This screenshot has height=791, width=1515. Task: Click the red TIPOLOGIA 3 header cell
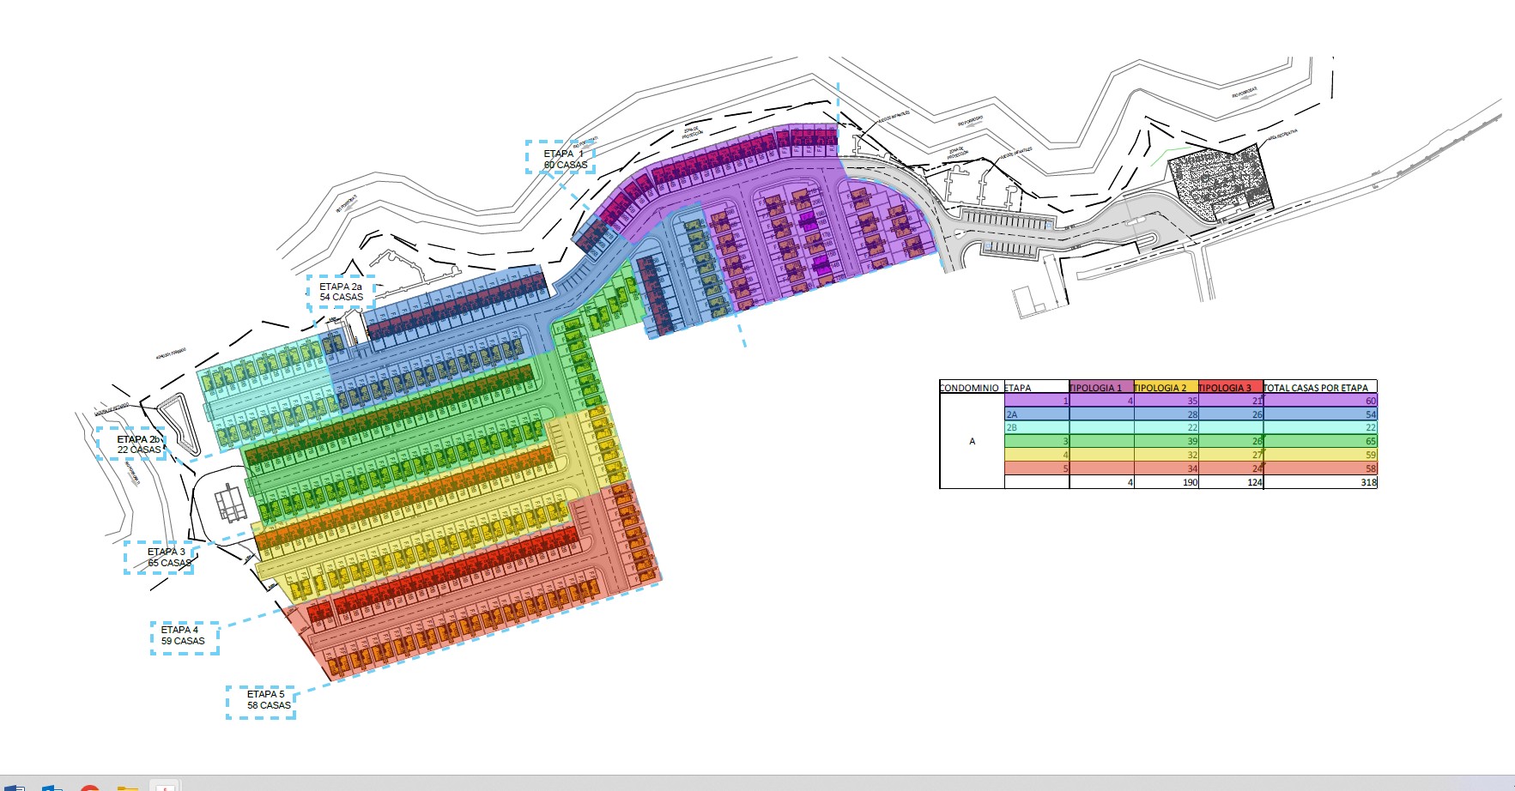1230,388
